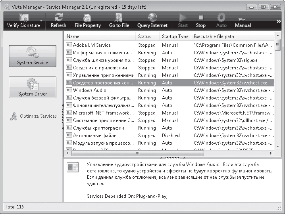Image resolution: width=285 pixels, height=214 pixels.
Task: Select the Информация о совмести... service
Action: click(169, 53)
